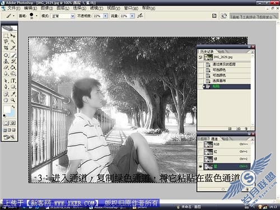
Task: Open the brush preset picker arrow
Action: 36,16
